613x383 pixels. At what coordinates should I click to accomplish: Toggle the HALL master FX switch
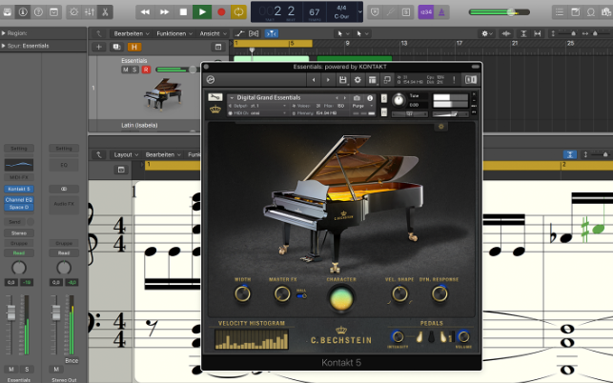[301, 296]
